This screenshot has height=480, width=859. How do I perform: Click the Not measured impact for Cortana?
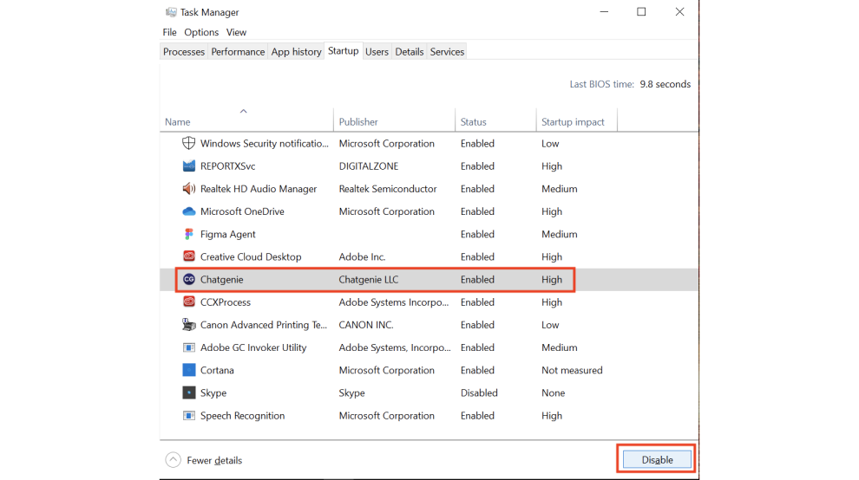[572, 370]
